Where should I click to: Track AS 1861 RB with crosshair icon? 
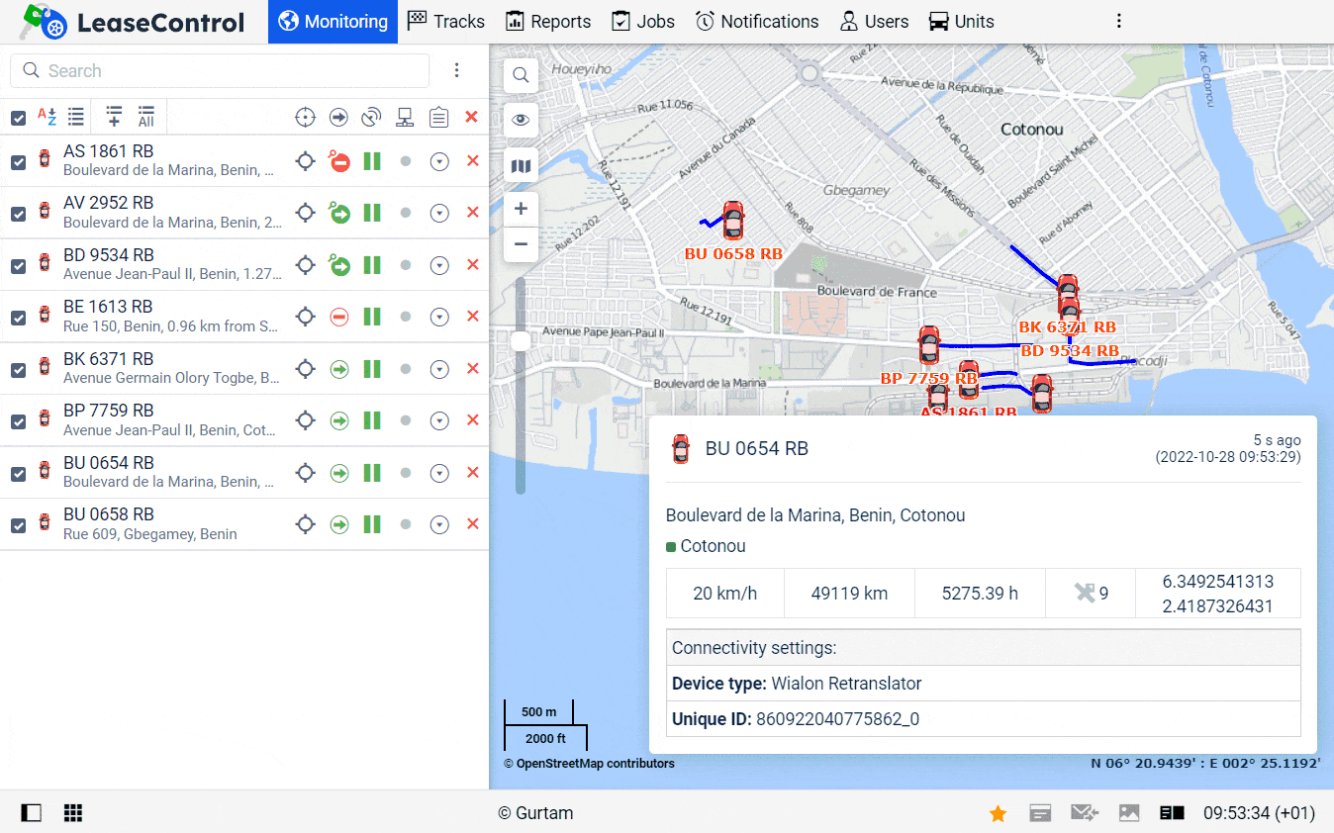pyautogui.click(x=306, y=161)
